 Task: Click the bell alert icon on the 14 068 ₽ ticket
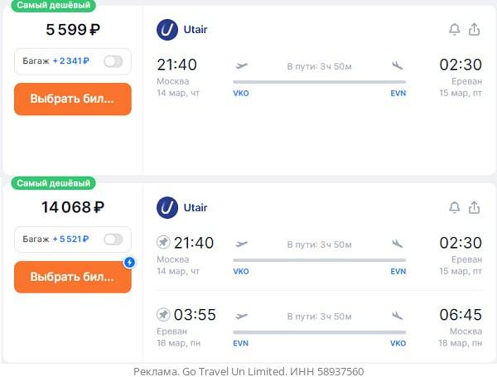click(x=454, y=207)
